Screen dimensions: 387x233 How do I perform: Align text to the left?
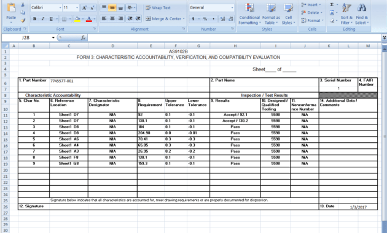pyautogui.click(x=104, y=19)
